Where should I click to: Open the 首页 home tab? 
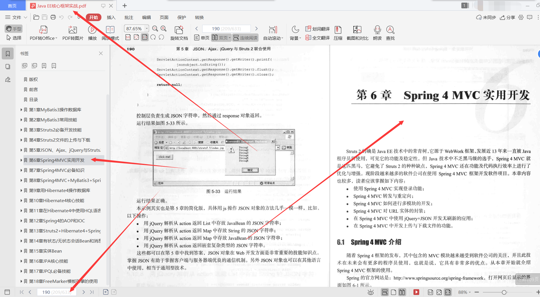click(12, 5)
